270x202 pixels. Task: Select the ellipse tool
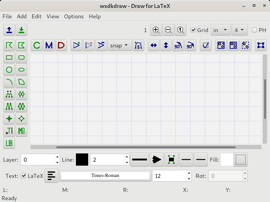click(21, 70)
